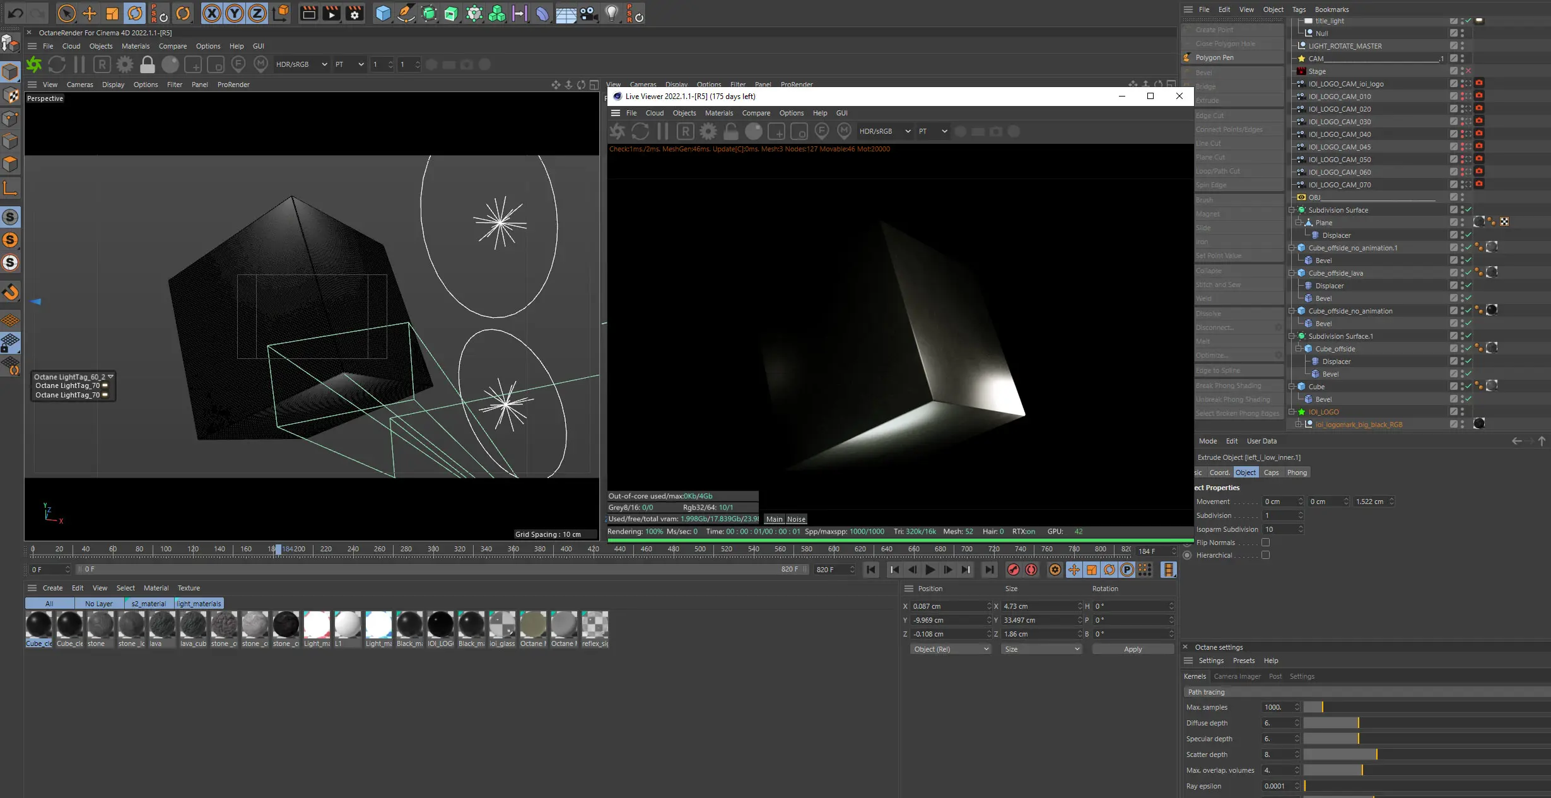Select the Cube primitive tool icon
The height and width of the screenshot is (798, 1551).
382,13
